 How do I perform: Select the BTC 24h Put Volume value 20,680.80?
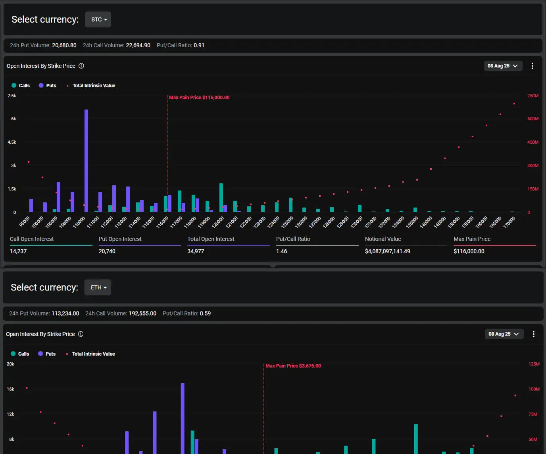(64, 45)
